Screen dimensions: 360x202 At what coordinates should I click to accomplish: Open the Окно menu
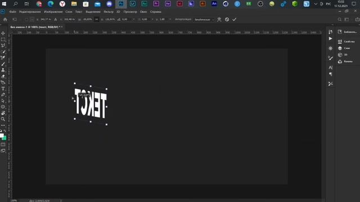143,12
